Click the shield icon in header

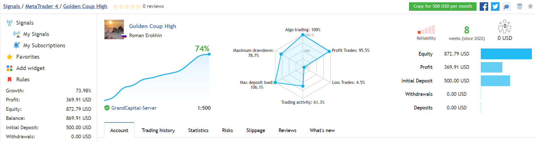(x=520, y=7)
